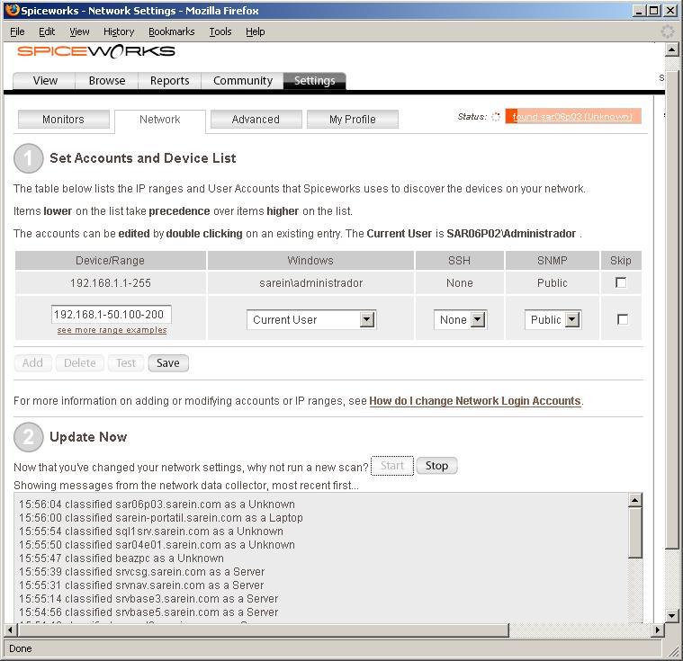Click the Spiceworks logo

point(95,51)
